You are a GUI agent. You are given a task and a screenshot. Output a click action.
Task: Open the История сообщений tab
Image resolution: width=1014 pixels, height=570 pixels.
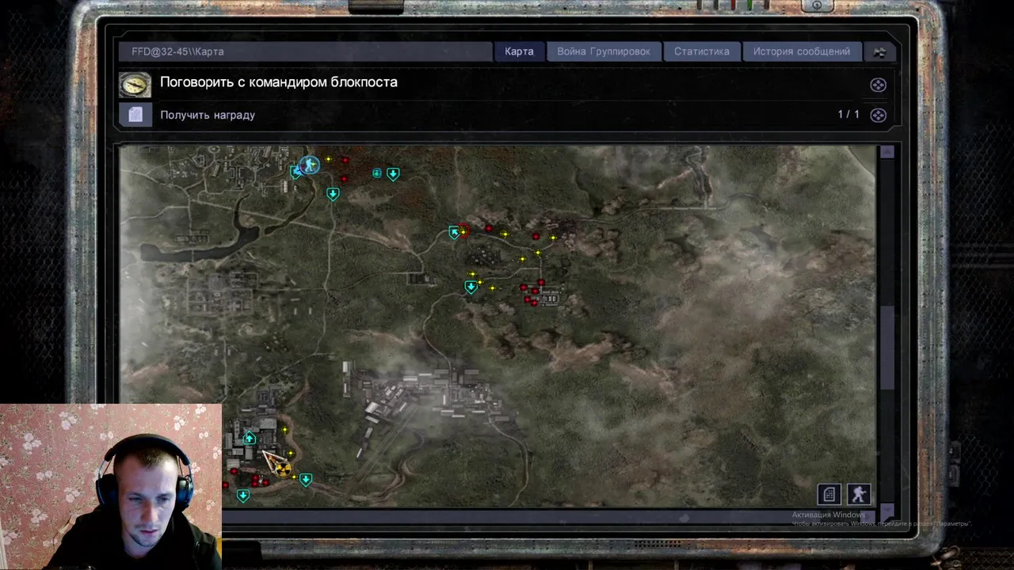(x=801, y=51)
